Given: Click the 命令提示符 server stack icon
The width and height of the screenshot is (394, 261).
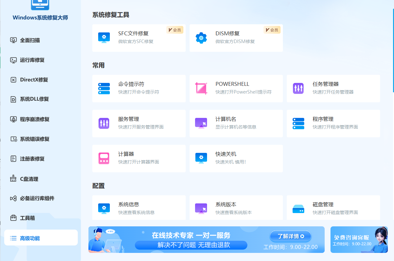Looking at the screenshot, I should tap(104, 88).
